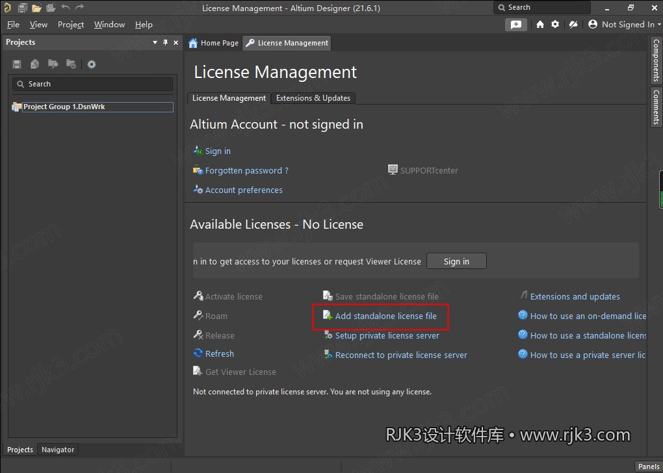Open the Account preferences link
The height and width of the screenshot is (473, 663).
[244, 190]
